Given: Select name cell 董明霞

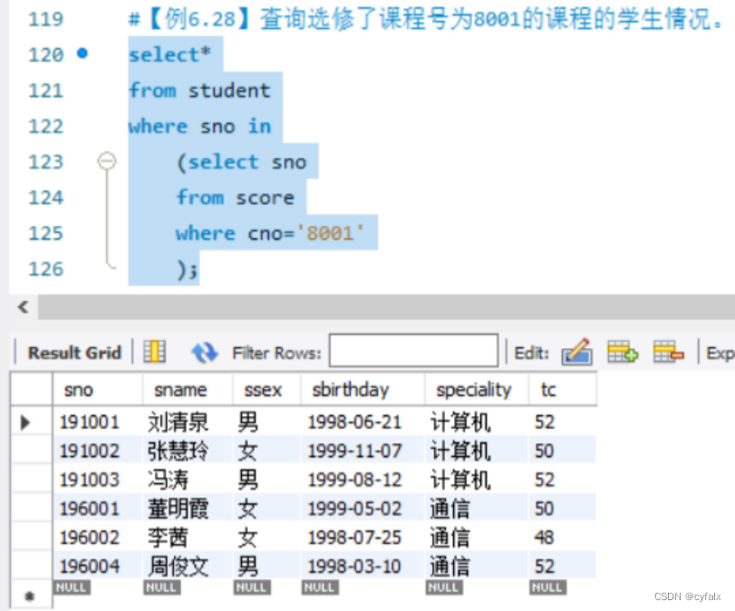Looking at the screenshot, I should (187, 509).
